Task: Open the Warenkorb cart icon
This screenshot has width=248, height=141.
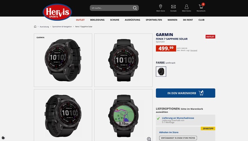Action: point(201,7)
